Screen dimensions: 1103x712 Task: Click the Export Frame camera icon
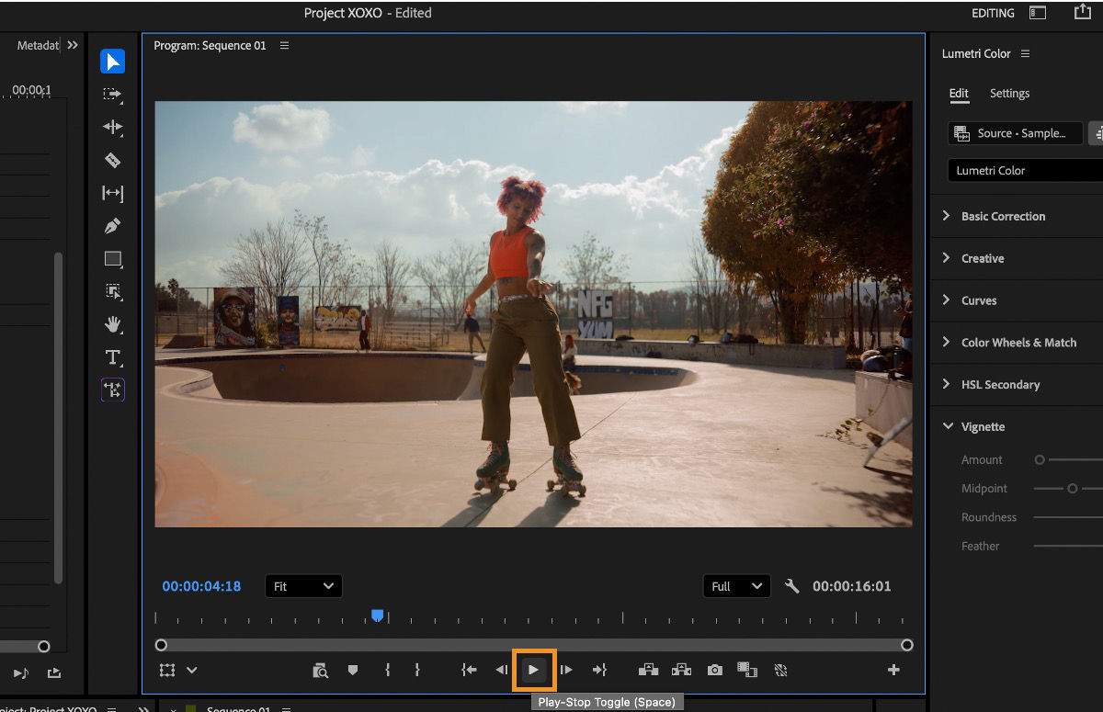[x=714, y=671]
